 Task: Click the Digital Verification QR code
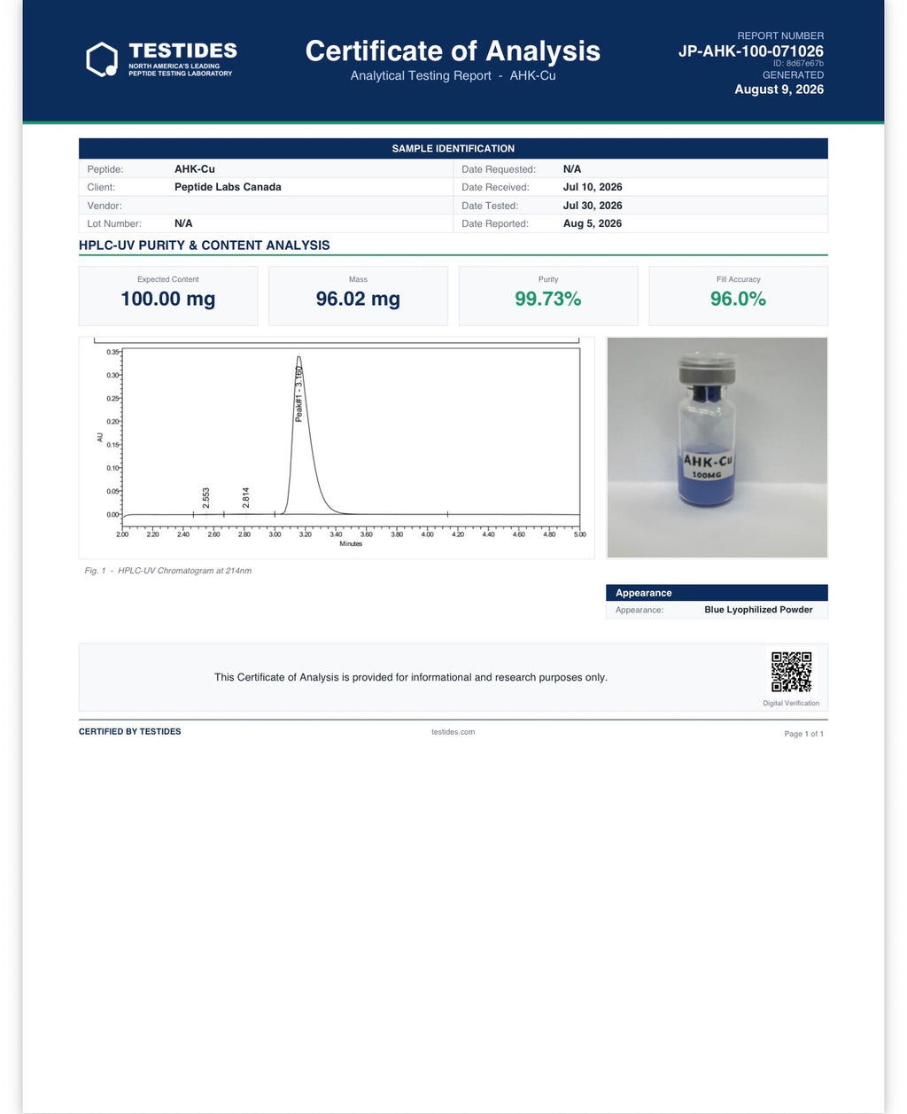[x=791, y=672]
